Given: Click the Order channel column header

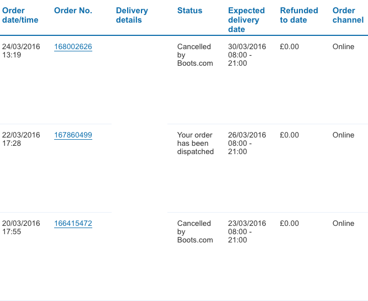Looking at the screenshot, I should coord(348,15).
